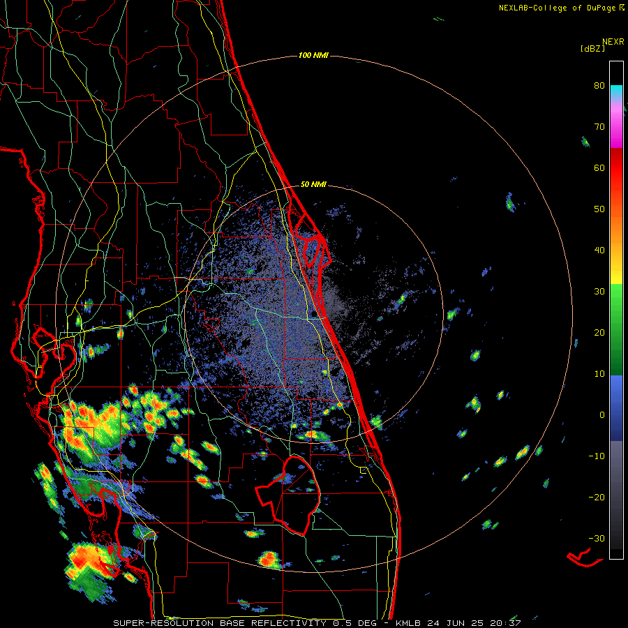628x628 pixels.
Task: Click the -30 value on the dBZ scale
Action: click(x=597, y=538)
